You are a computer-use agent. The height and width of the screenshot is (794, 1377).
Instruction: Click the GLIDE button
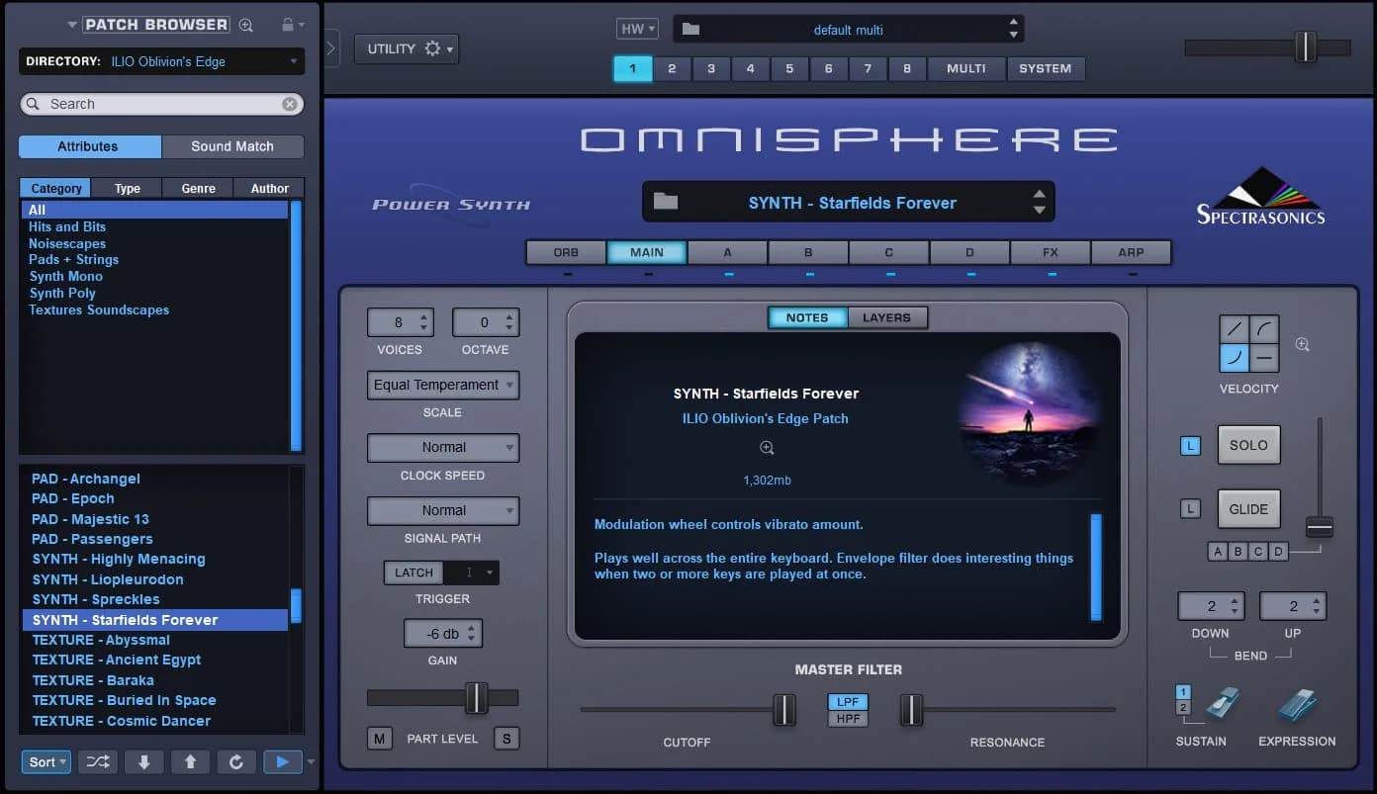1248,508
